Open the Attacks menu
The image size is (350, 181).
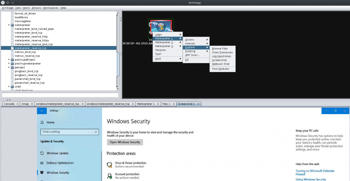point(36,8)
